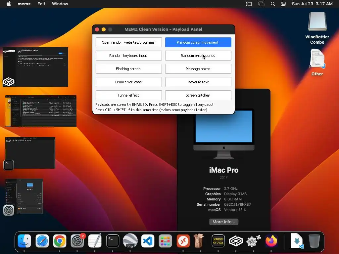The image size is (339, 254).
Task: Open Spotlight search in menu bar
Action: pyautogui.click(x=273, y=4)
